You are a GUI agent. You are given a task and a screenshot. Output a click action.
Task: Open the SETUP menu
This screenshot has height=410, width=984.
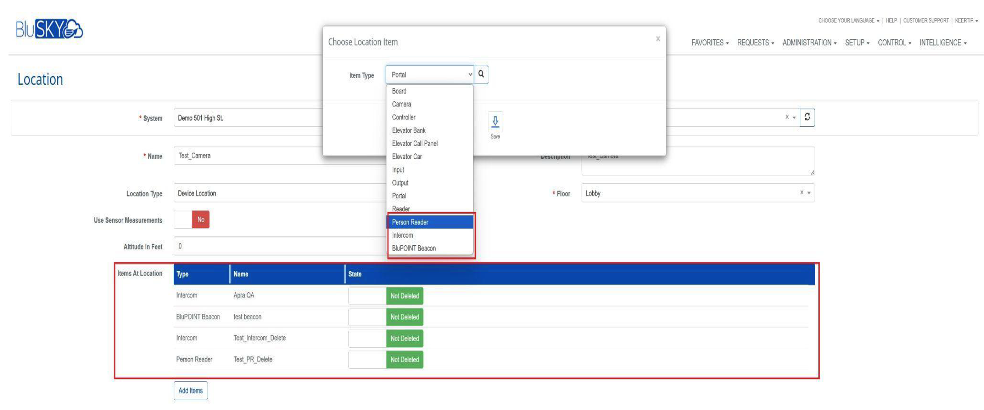coord(857,43)
